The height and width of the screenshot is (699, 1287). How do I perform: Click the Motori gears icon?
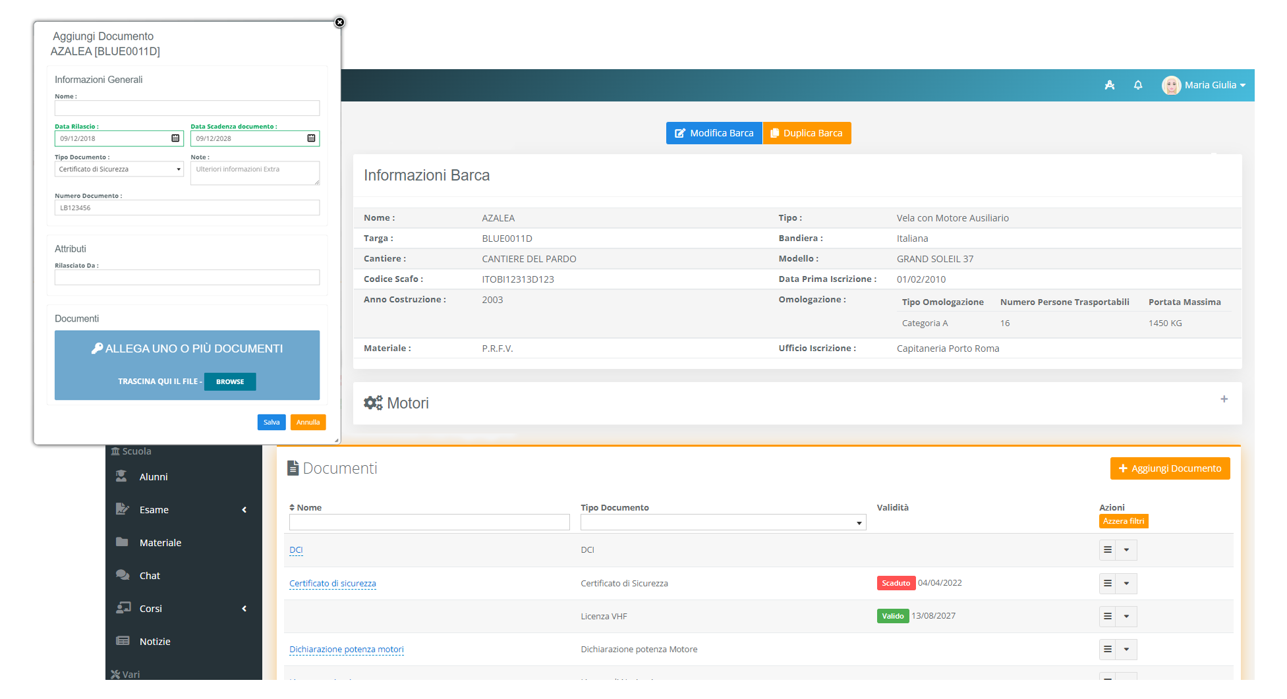[373, 403]
